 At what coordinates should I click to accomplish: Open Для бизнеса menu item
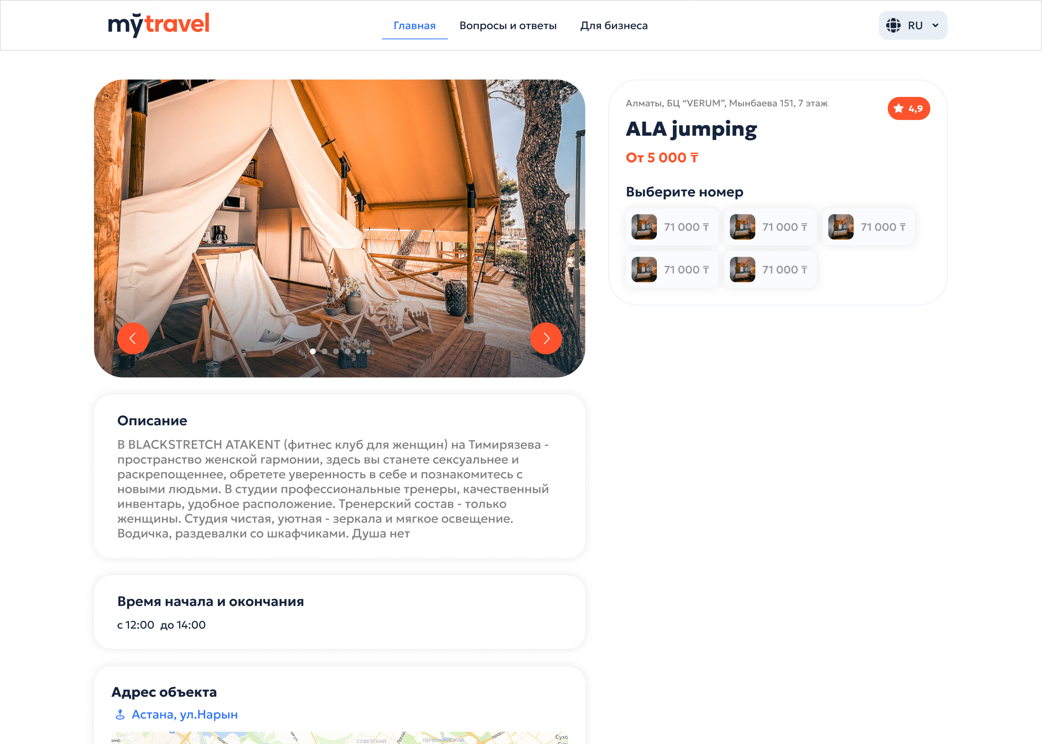614,25
